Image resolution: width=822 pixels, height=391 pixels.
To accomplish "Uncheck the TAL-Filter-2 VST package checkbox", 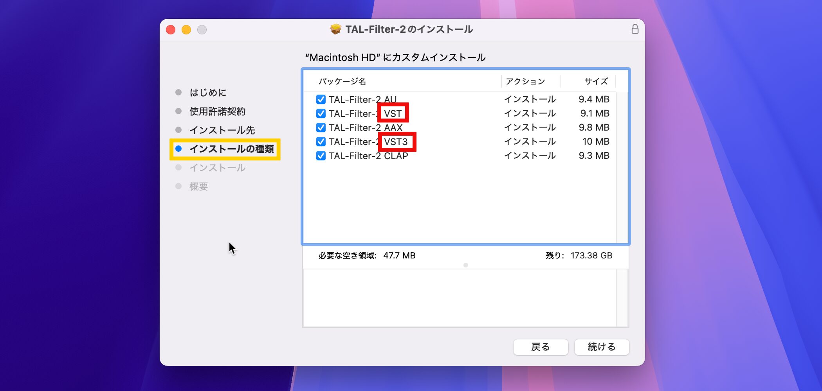I will [321, 113].
